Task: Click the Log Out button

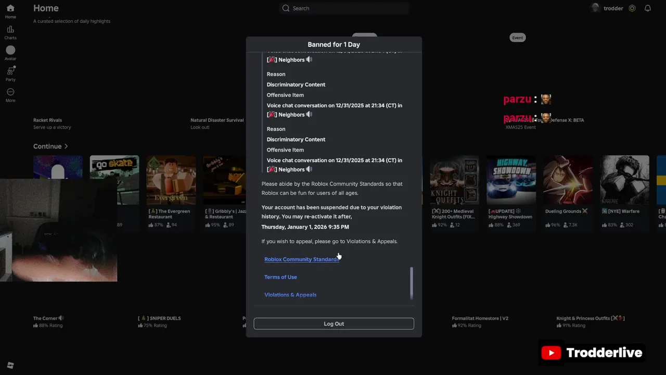Action: tap(334, 324)
